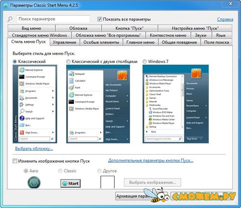
Task: Enable Изменить изображение кнопки Пуск checkbox
Action: 15,161
